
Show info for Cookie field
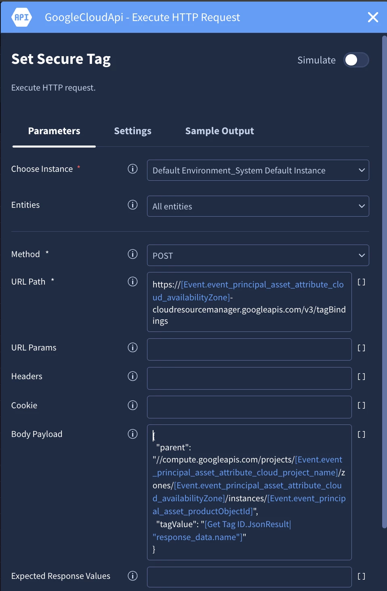[x=133, y=405]
